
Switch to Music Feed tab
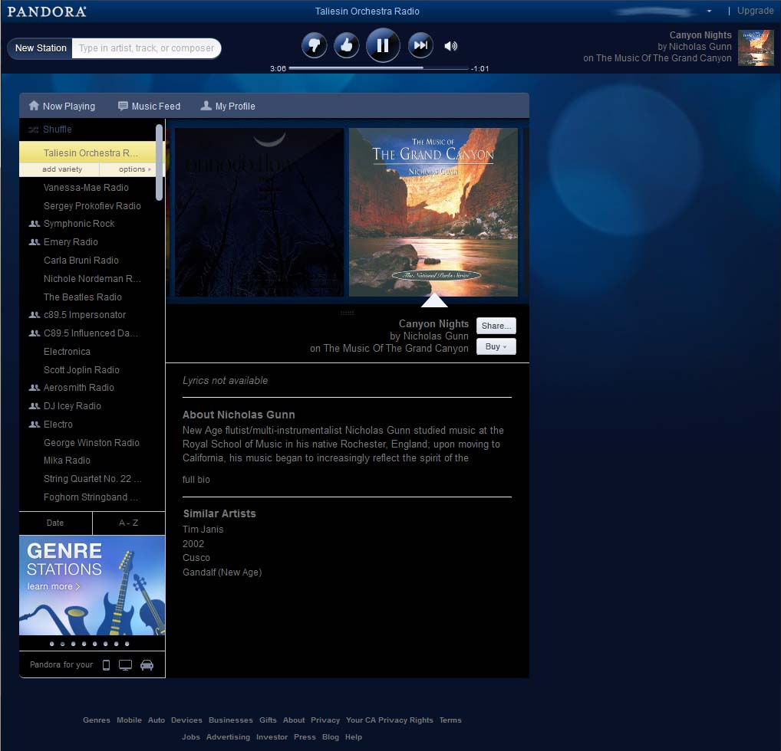[x=149, y=106]
